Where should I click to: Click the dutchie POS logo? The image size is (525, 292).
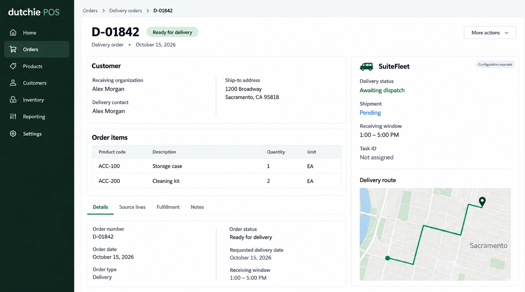pos(34,12)
